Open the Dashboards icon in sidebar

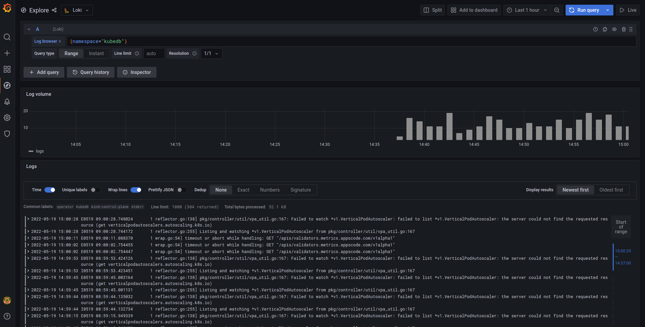(7, 69)
